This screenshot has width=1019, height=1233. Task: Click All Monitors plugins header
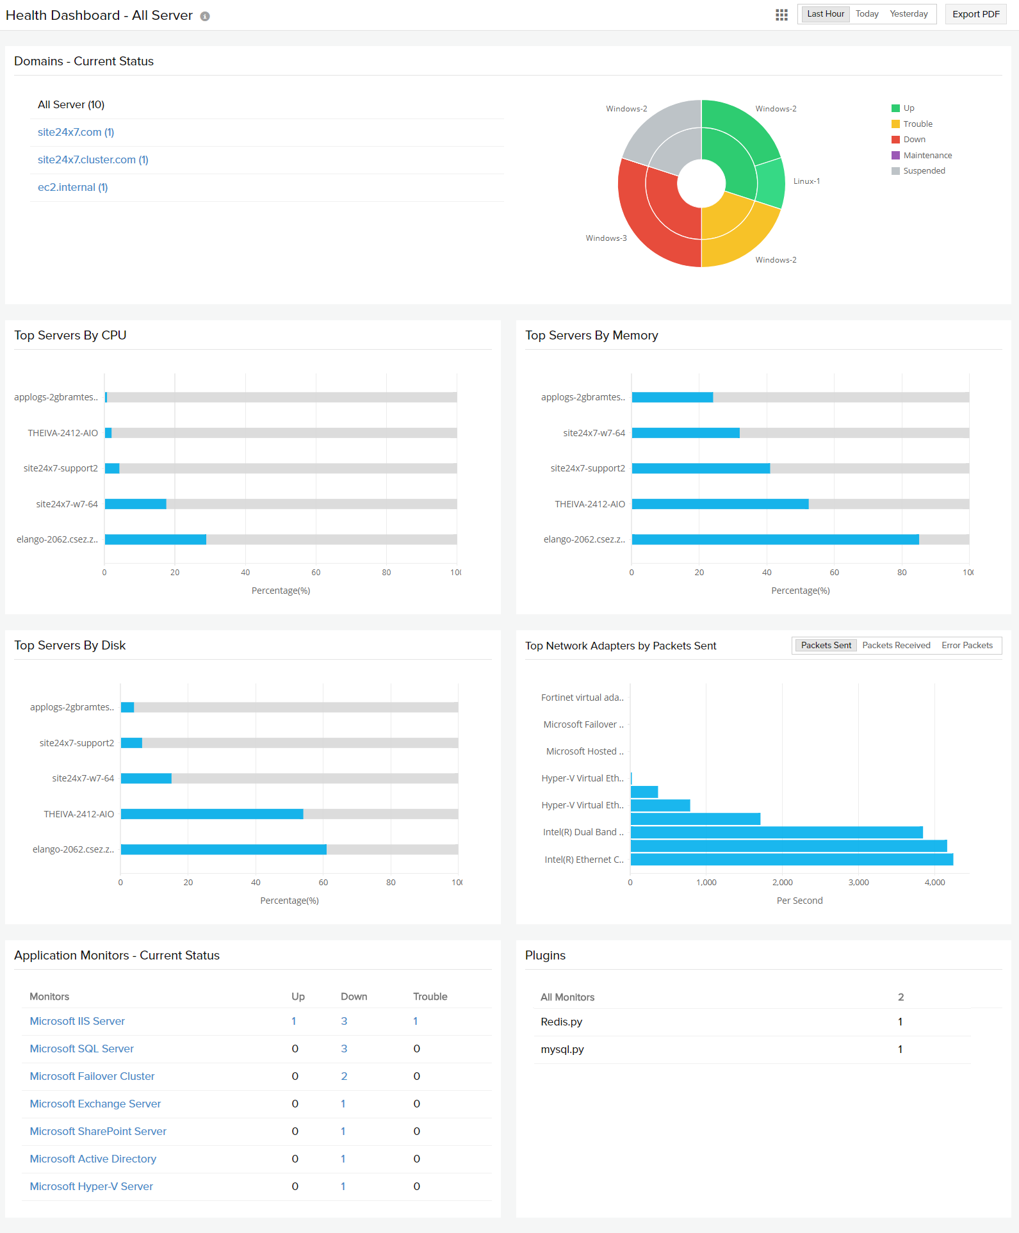567,997
